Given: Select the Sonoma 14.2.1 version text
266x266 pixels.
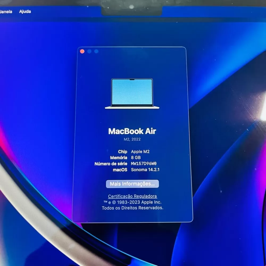Looking at the screenshot, I should tap(145, 170).
